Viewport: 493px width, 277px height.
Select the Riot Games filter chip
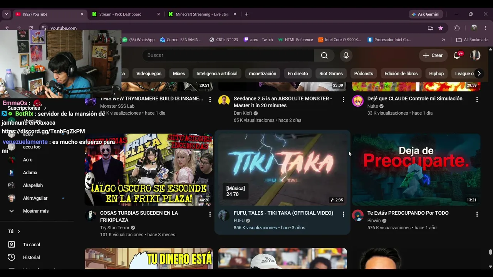tap(331, 73)
